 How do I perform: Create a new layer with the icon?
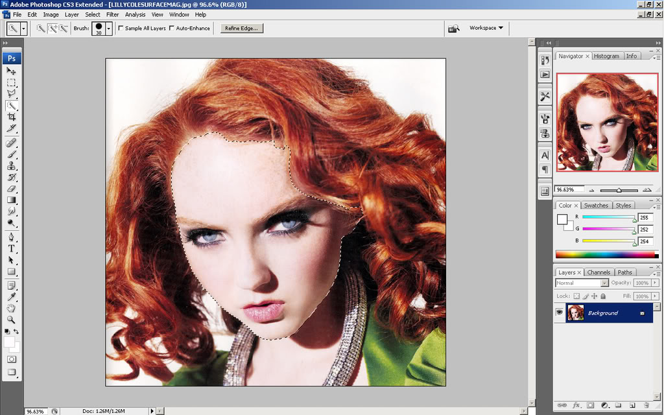tap(632, 405)
